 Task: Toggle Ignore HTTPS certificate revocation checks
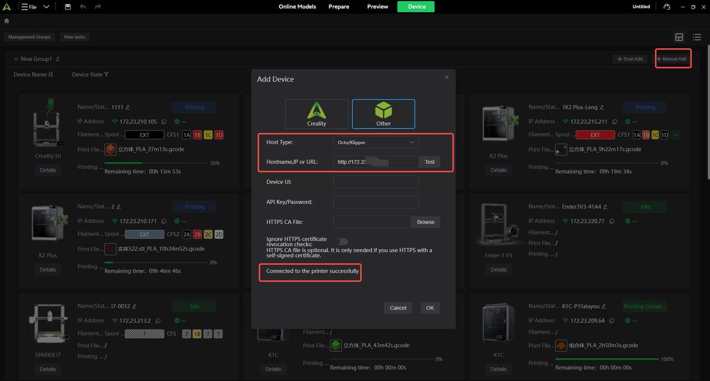click(341, 242)
